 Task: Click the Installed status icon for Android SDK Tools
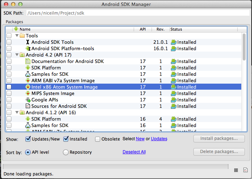pyautogui.click(x=174, y=42)
